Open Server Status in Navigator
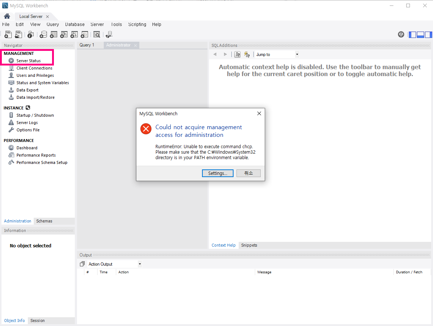Image resolution: width=433 pixels, height=326 pixels. pos(29,61)
